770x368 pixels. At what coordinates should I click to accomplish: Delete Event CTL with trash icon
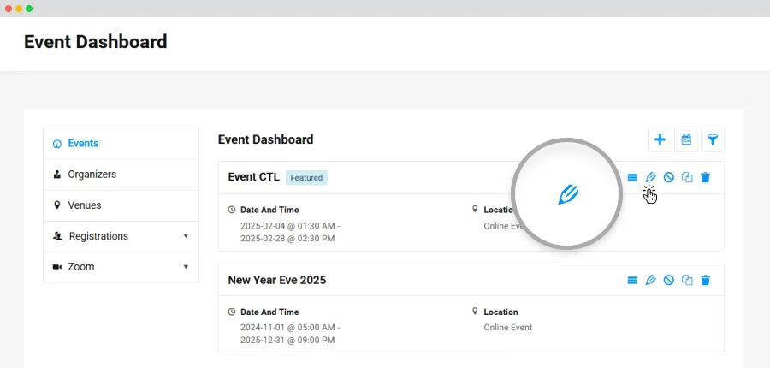click(x=706, y=177)
